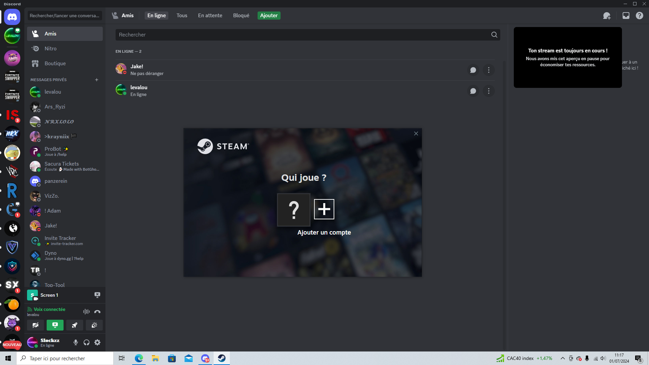
Task: Open File Explorer from taskbar
Action: coord(155,358)
